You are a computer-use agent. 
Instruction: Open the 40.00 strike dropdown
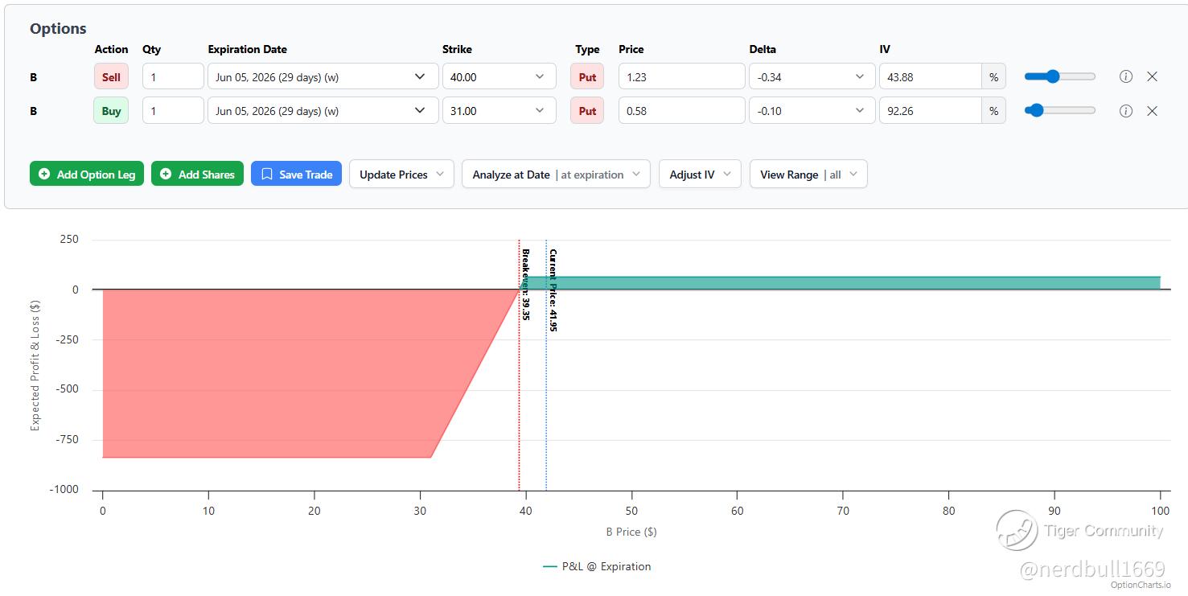[x=499, y=77]
